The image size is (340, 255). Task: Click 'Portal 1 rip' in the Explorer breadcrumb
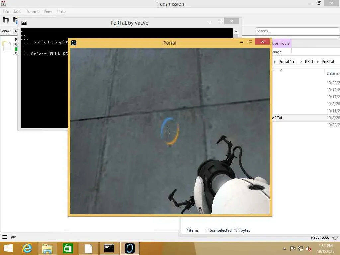[x=288, y=62]
